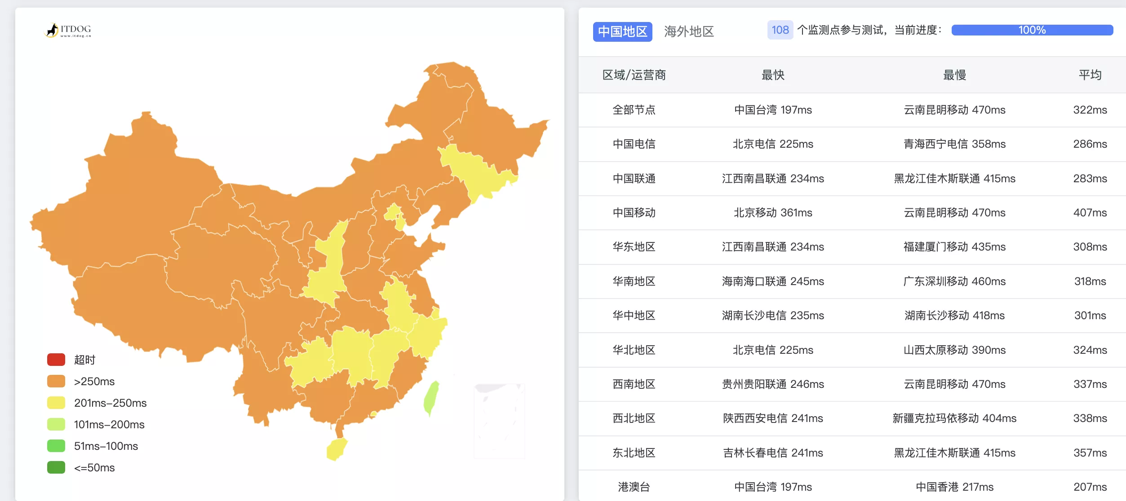This screenshot has height=501, width=1126.
Task: Click the South China Sea inset map
Action: click(499, 421)
